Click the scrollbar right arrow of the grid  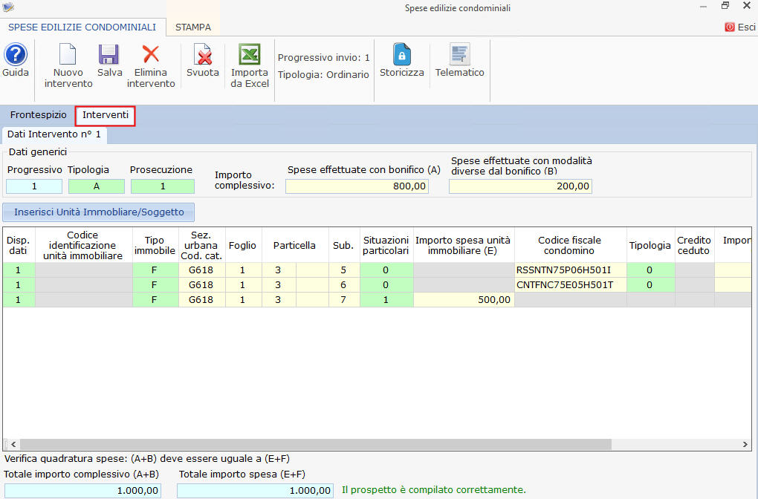745,444
